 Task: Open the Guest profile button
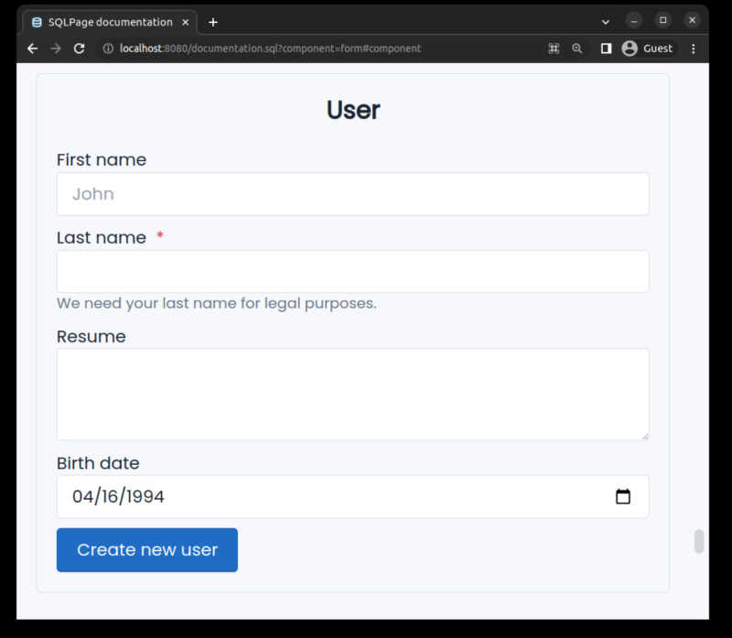648,49
